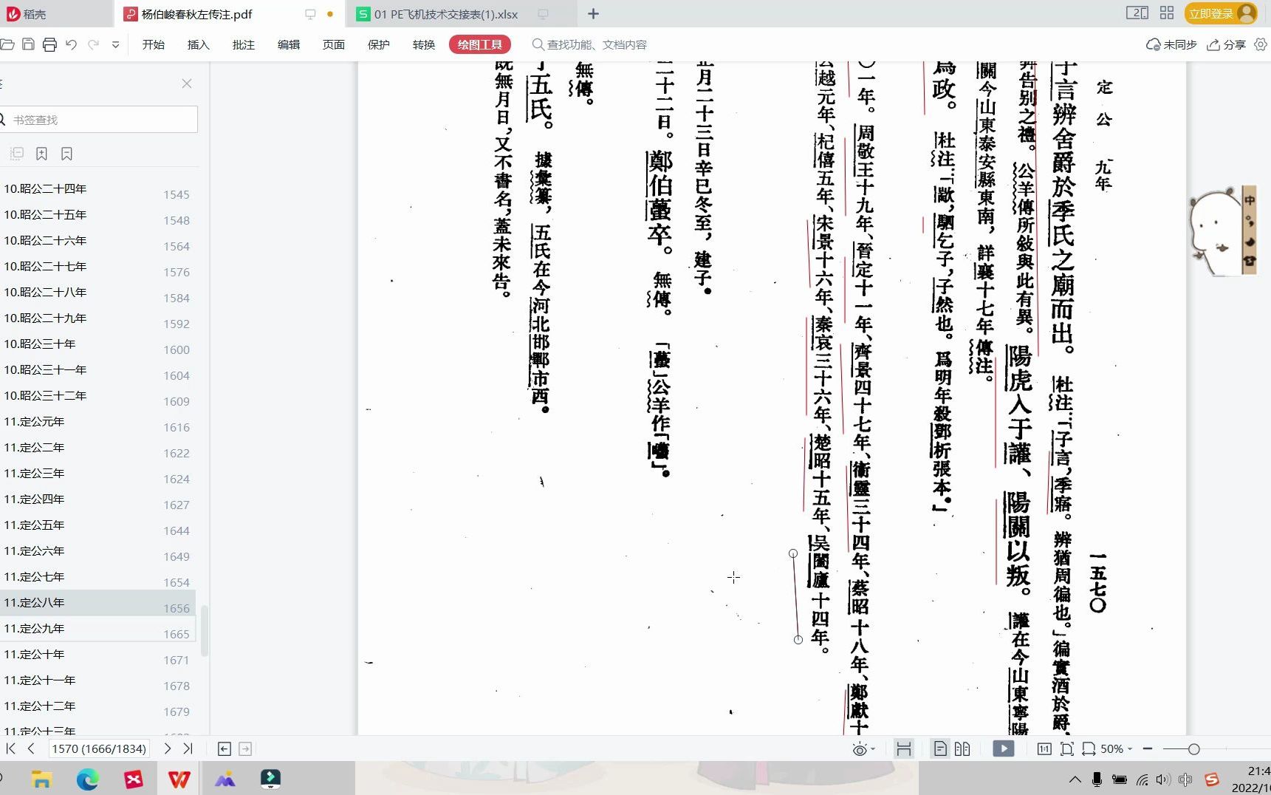This screenshot has height=795, width=1271.
Task: Go back to previous view
Action: pos(225,749)
